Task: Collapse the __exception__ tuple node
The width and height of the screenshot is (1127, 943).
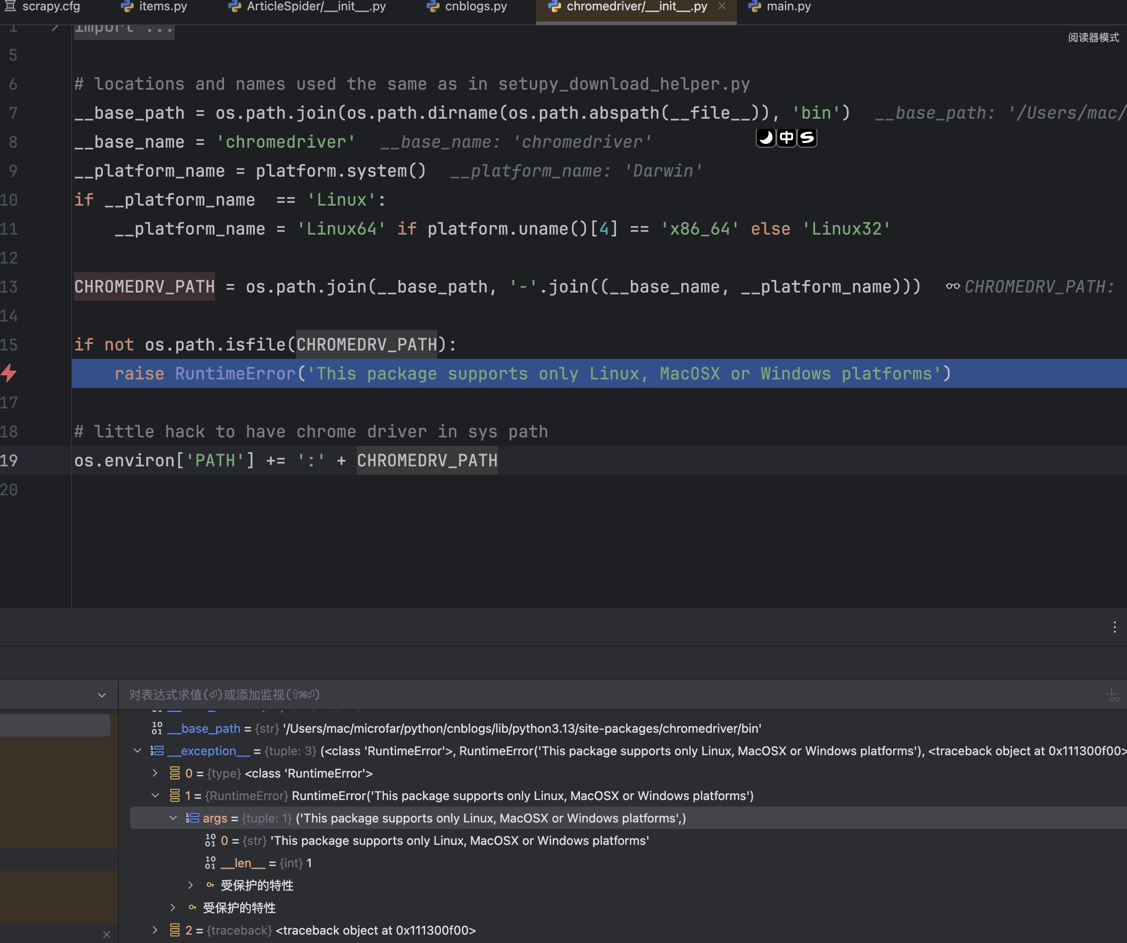Action: coord(137,751)
